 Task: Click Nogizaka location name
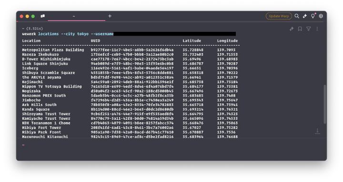pyautogui.click(x=31, y=91)
